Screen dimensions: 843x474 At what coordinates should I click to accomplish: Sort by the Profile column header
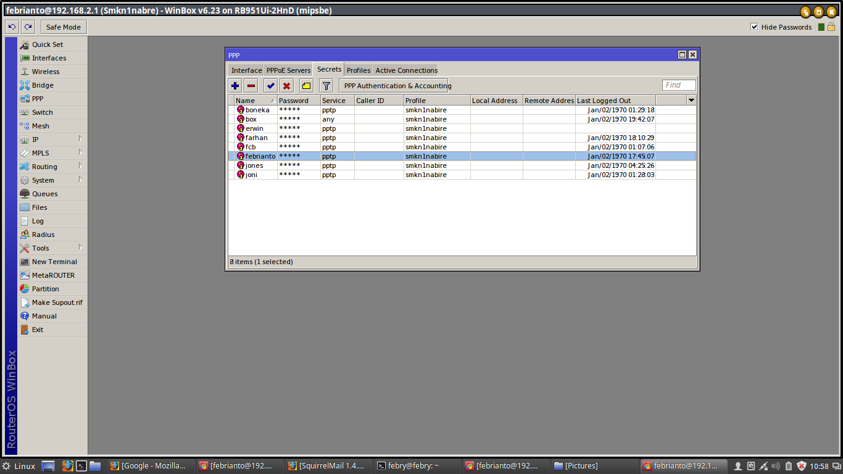437,101
